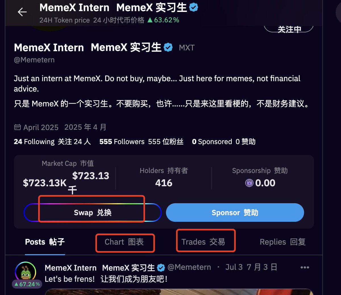
Task: Open the Replies 回复 tab
Action: [x=283, y=242]
